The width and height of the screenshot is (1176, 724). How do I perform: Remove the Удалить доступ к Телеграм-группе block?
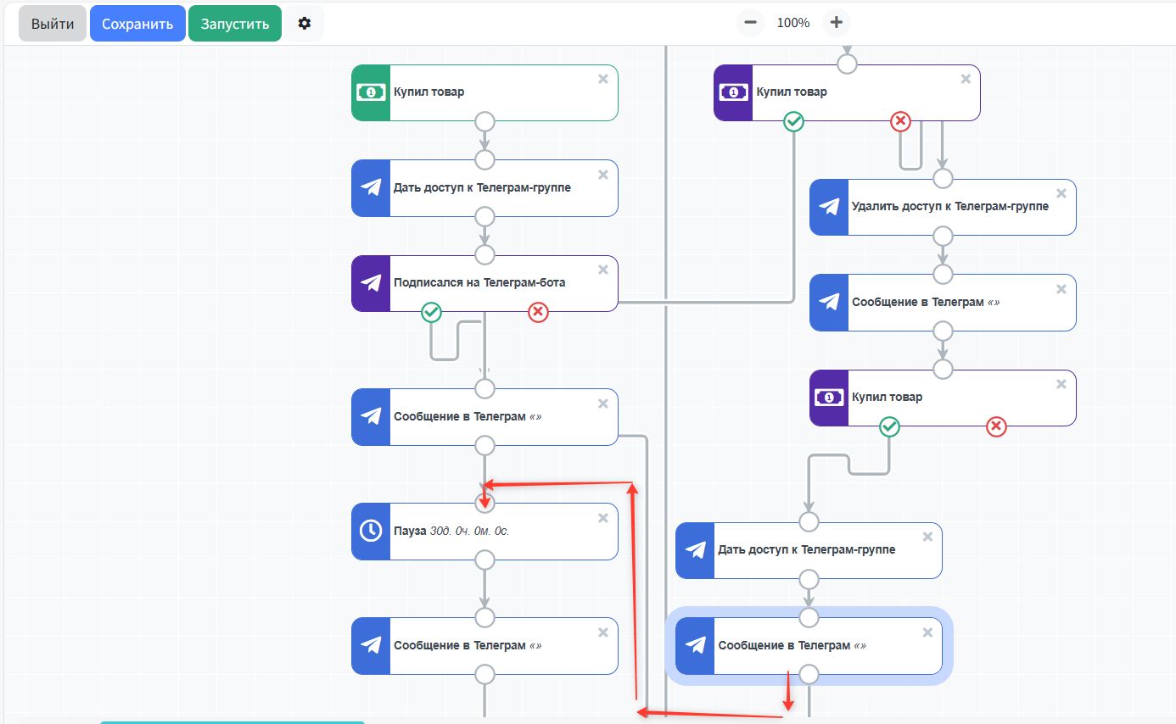click(x=1061, y=194)
